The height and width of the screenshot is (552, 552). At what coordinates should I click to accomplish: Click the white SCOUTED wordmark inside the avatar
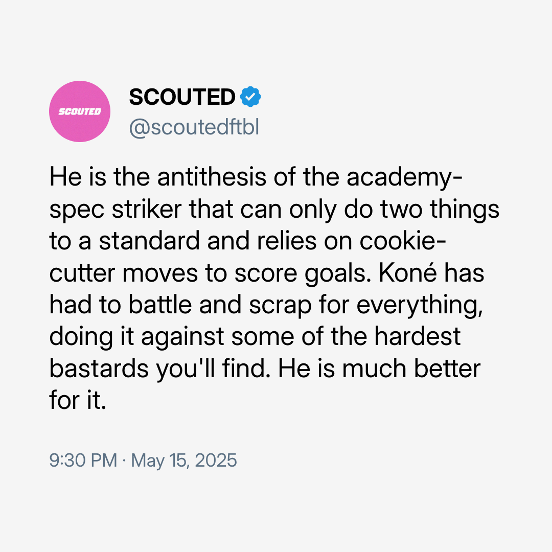click(80, 111)
